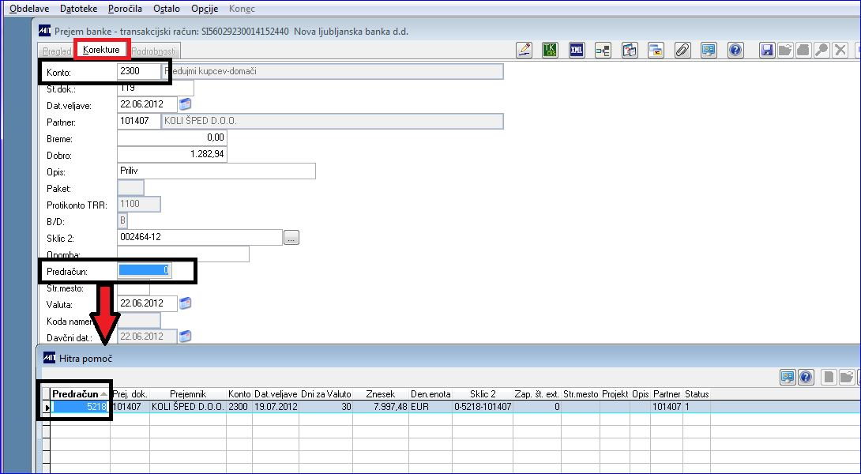Click the remote support icon in Hitra pomoč

click(788, 378)
